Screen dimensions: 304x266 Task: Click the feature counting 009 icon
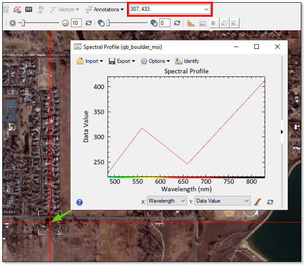tap(29, 9)
